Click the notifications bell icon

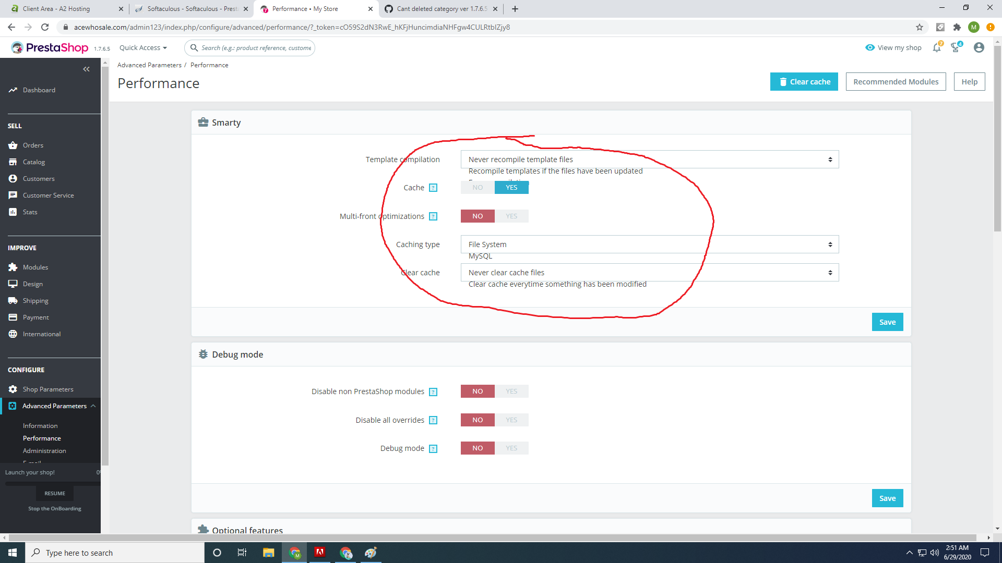pyautogui.click(x=937, y=48)
